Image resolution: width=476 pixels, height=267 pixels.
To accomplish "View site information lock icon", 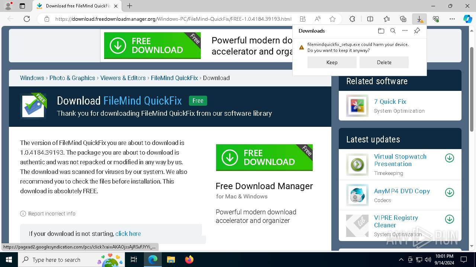I will pyautogui.click(x=47, y=19).
